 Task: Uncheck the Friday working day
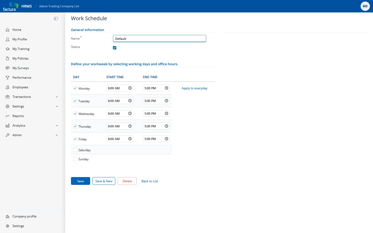[x=75, y=139]
